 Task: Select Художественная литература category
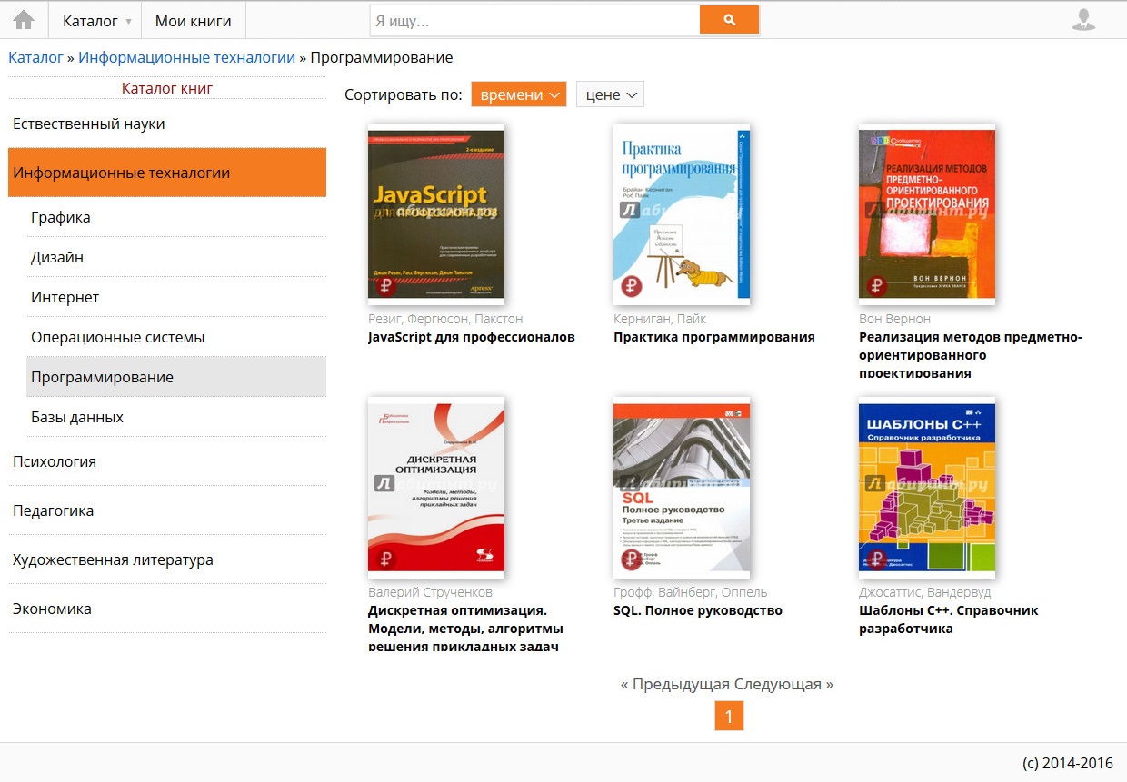(167, 559)
